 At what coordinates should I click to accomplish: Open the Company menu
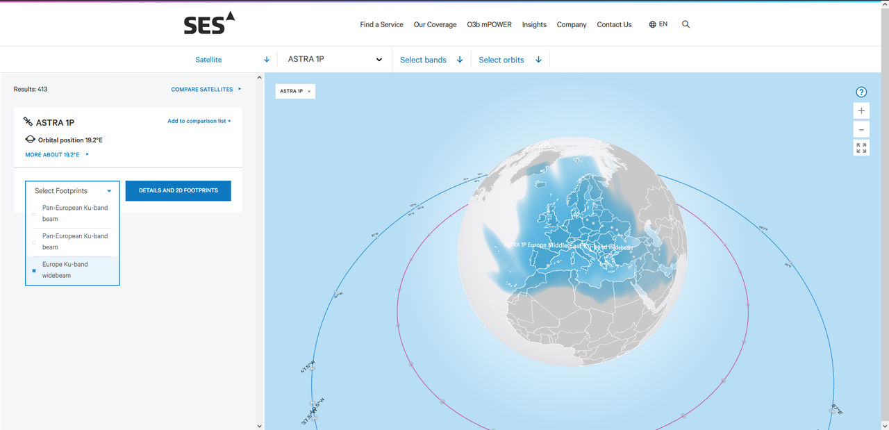coord(572,24)
